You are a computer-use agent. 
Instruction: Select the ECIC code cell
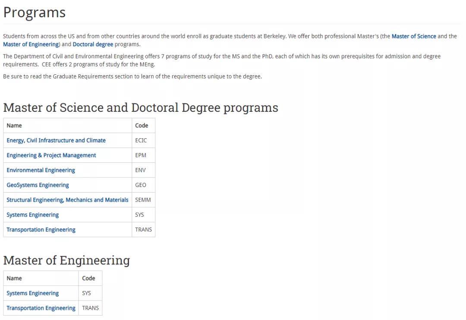[141, 140]
